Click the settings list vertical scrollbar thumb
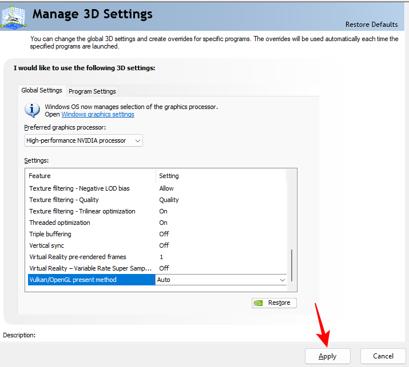 click(292, 265)
